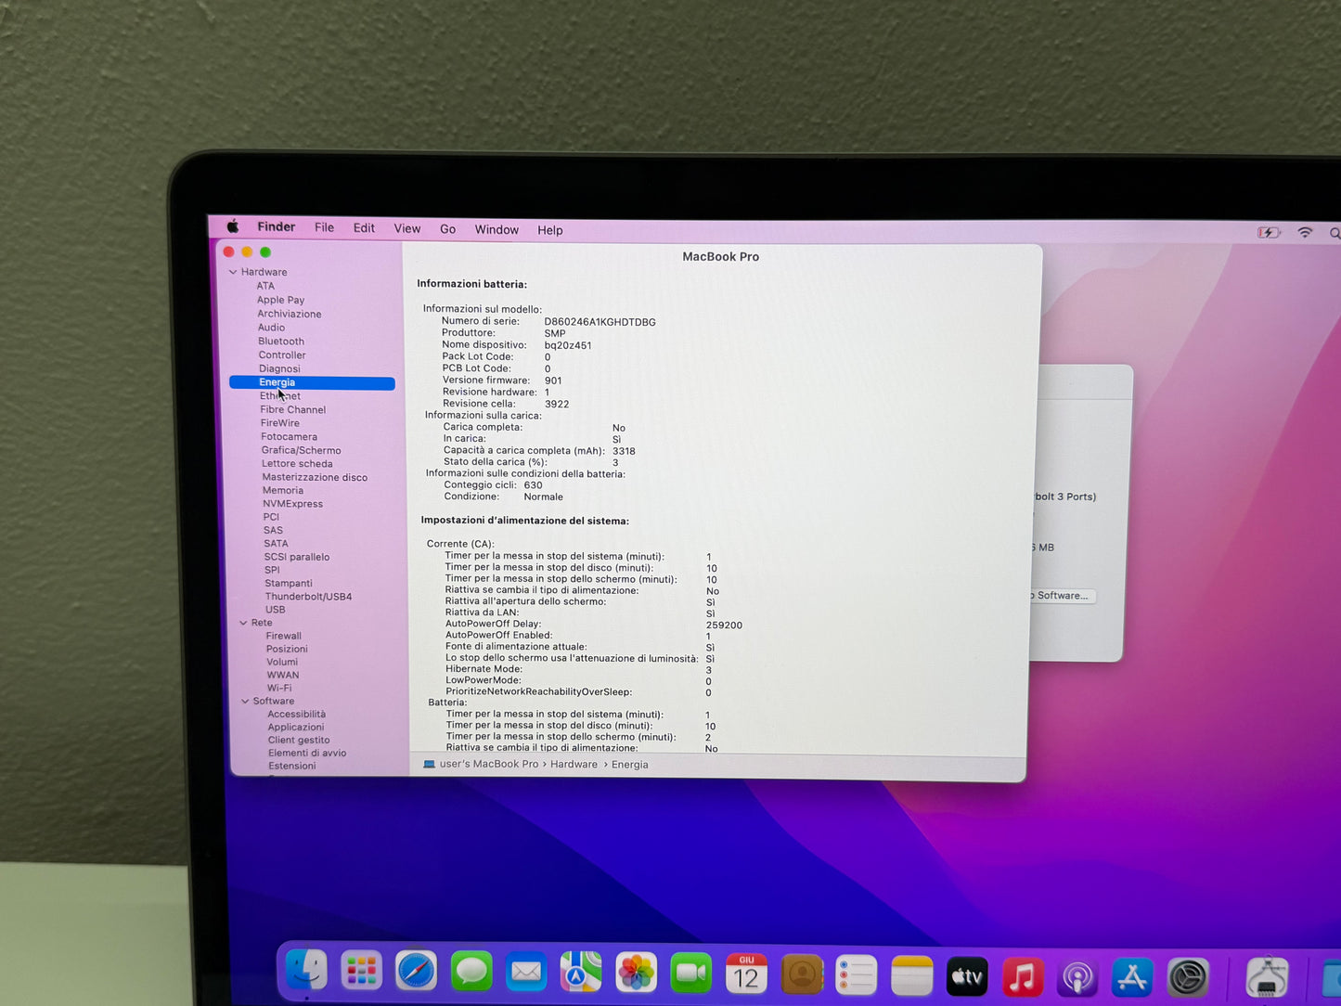Collapse the Software section
1341x1006 pixels.
click(246, 701)
